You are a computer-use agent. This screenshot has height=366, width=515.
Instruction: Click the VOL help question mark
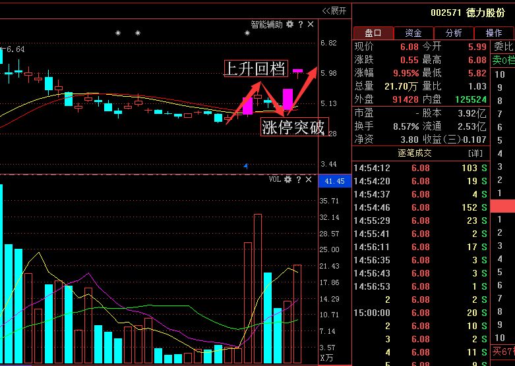click(298, 179)
